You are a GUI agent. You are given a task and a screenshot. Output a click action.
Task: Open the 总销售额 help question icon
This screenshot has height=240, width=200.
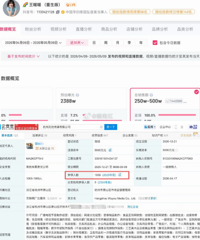click(151, 95)
